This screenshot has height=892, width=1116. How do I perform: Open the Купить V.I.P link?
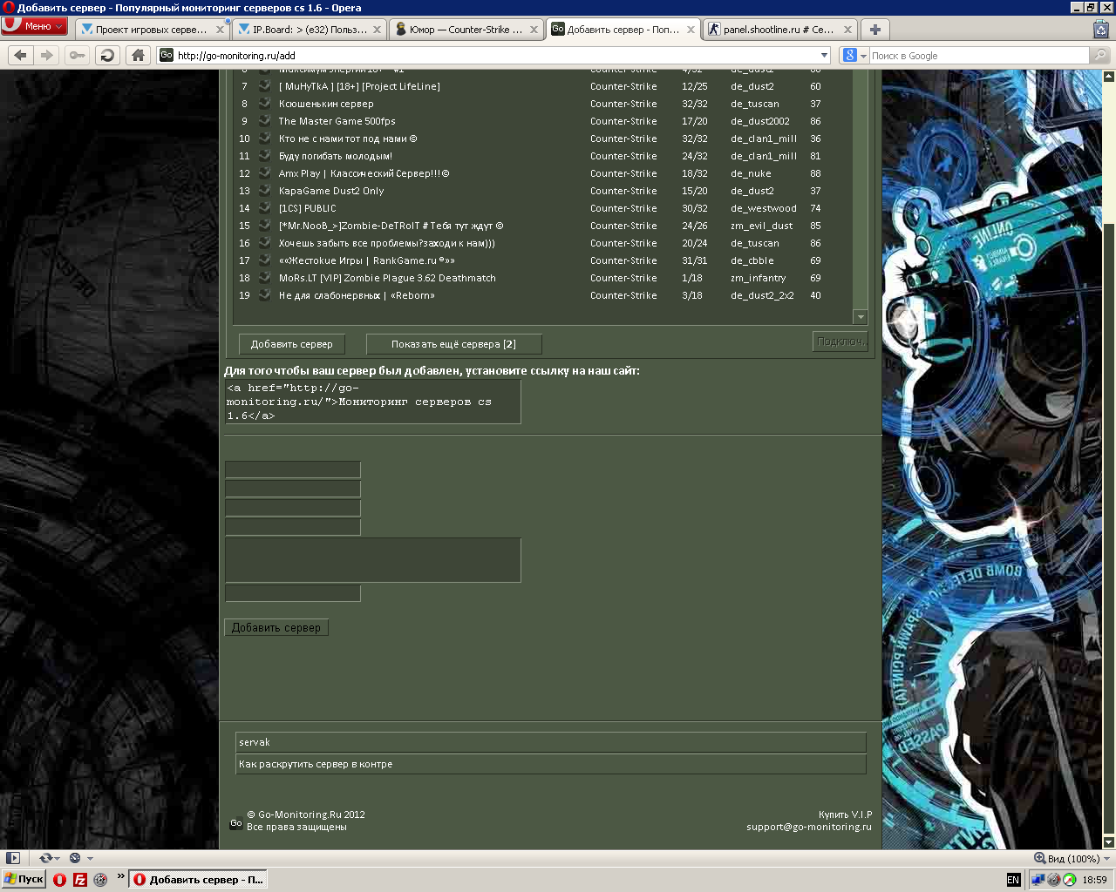(845, 814)
